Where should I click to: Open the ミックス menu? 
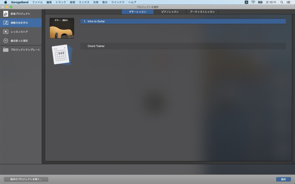(84, 2)
